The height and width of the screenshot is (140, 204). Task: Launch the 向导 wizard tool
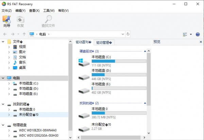pyautogui.click(x=6, y=21)
